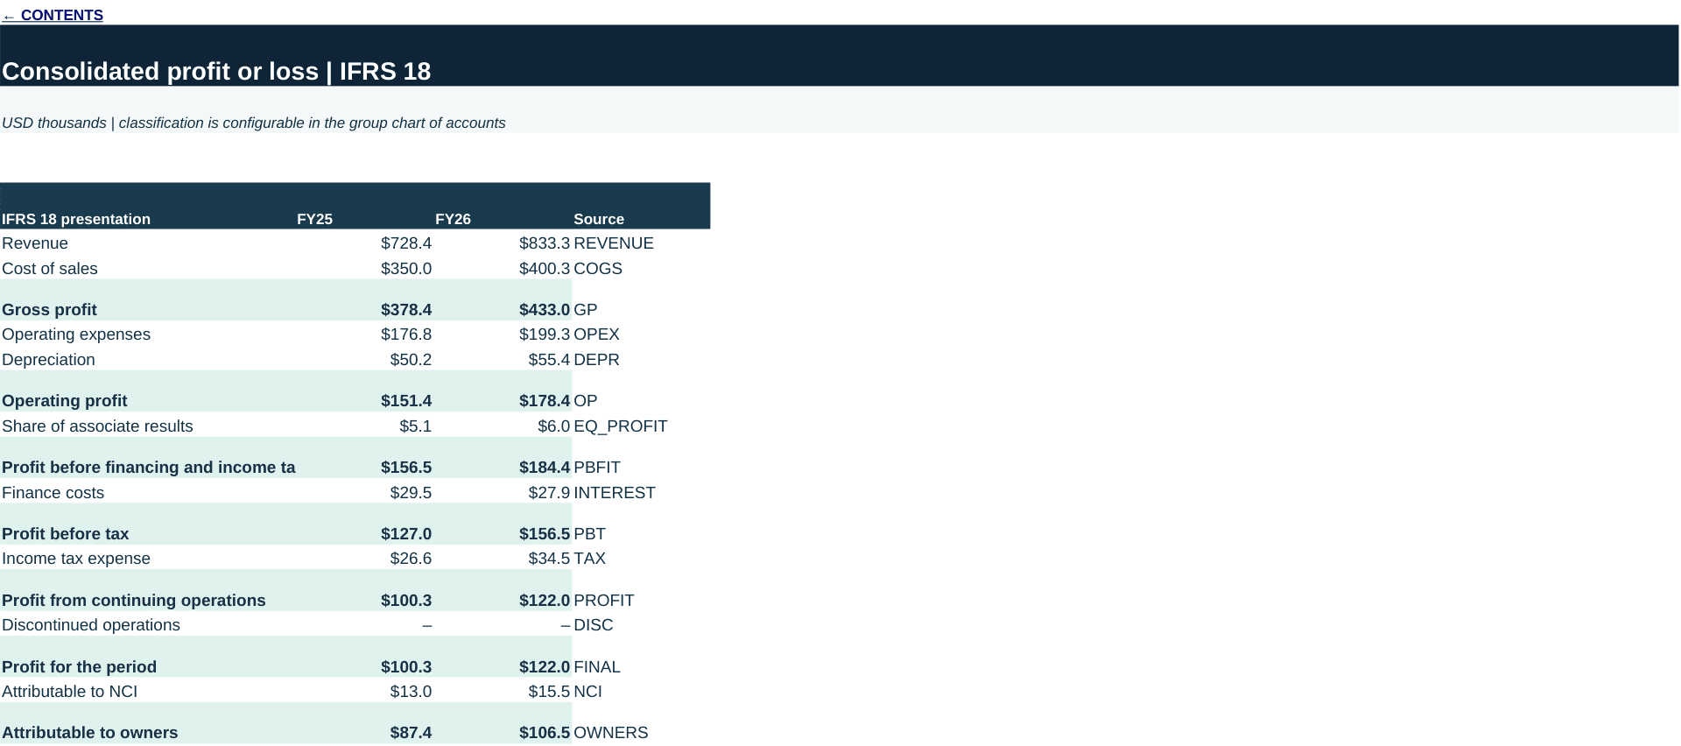Select the Profit before financing label cell
The height and width of the screenshot is (746, 1681).
click(x=149, y=468)
